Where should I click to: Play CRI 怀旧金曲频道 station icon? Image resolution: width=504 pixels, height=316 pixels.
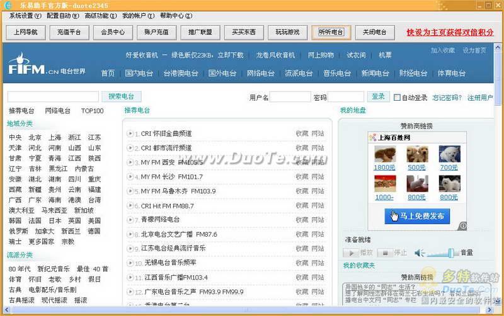tap(130, 133)
